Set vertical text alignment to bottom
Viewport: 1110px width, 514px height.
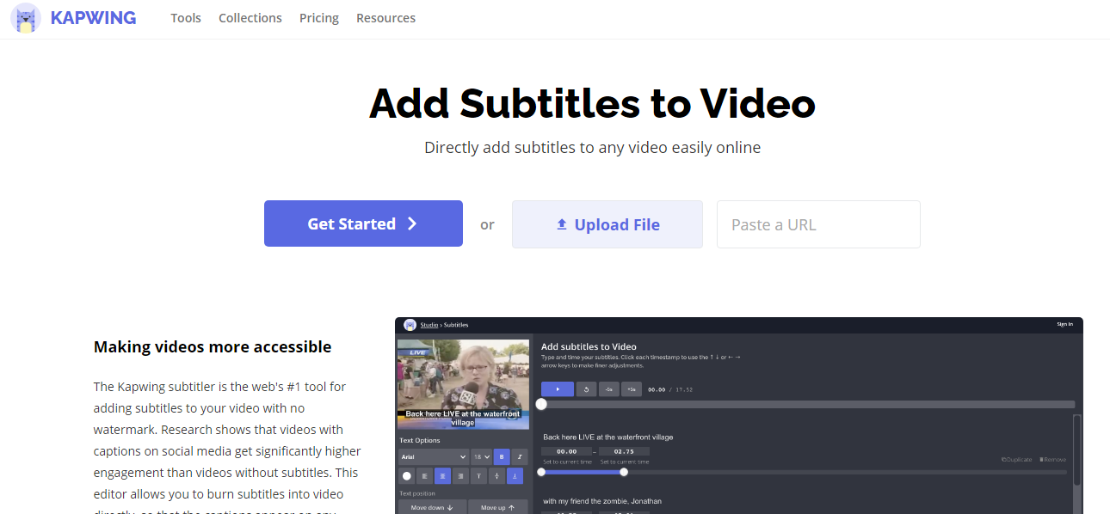pyautogui.click(x=515, y=475)
